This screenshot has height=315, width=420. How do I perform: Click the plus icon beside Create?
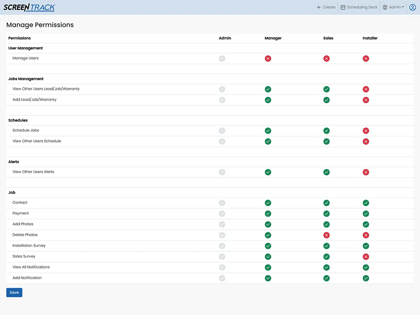tap(318, 7)
